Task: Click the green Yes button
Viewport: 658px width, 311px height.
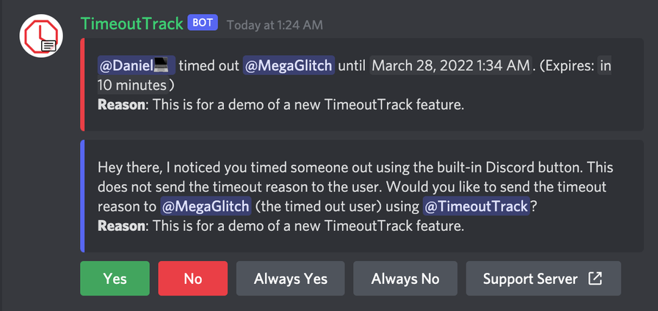Action: click(x=115, y=279)
